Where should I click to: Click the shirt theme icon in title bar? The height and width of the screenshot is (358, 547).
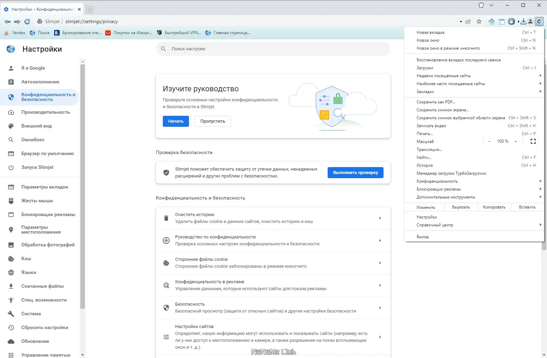pos(481,5)
